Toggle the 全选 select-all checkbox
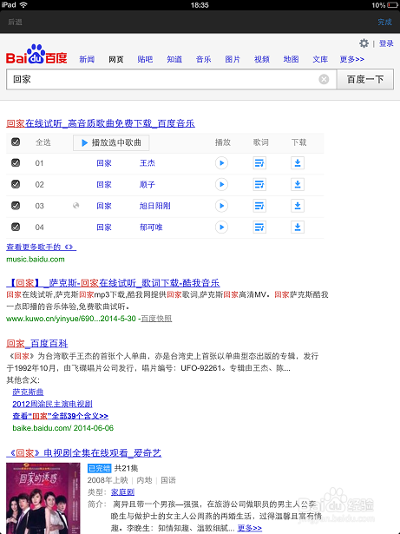The width and height of the screenshot is (400, 534). click(16, 142)
